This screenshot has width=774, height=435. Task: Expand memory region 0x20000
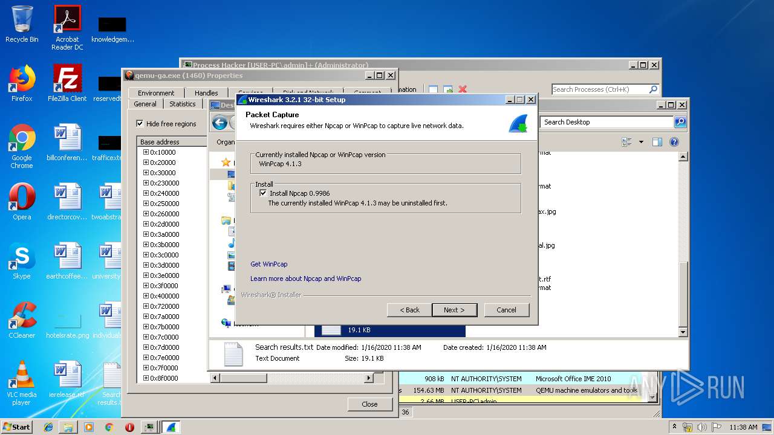[146, 163]
